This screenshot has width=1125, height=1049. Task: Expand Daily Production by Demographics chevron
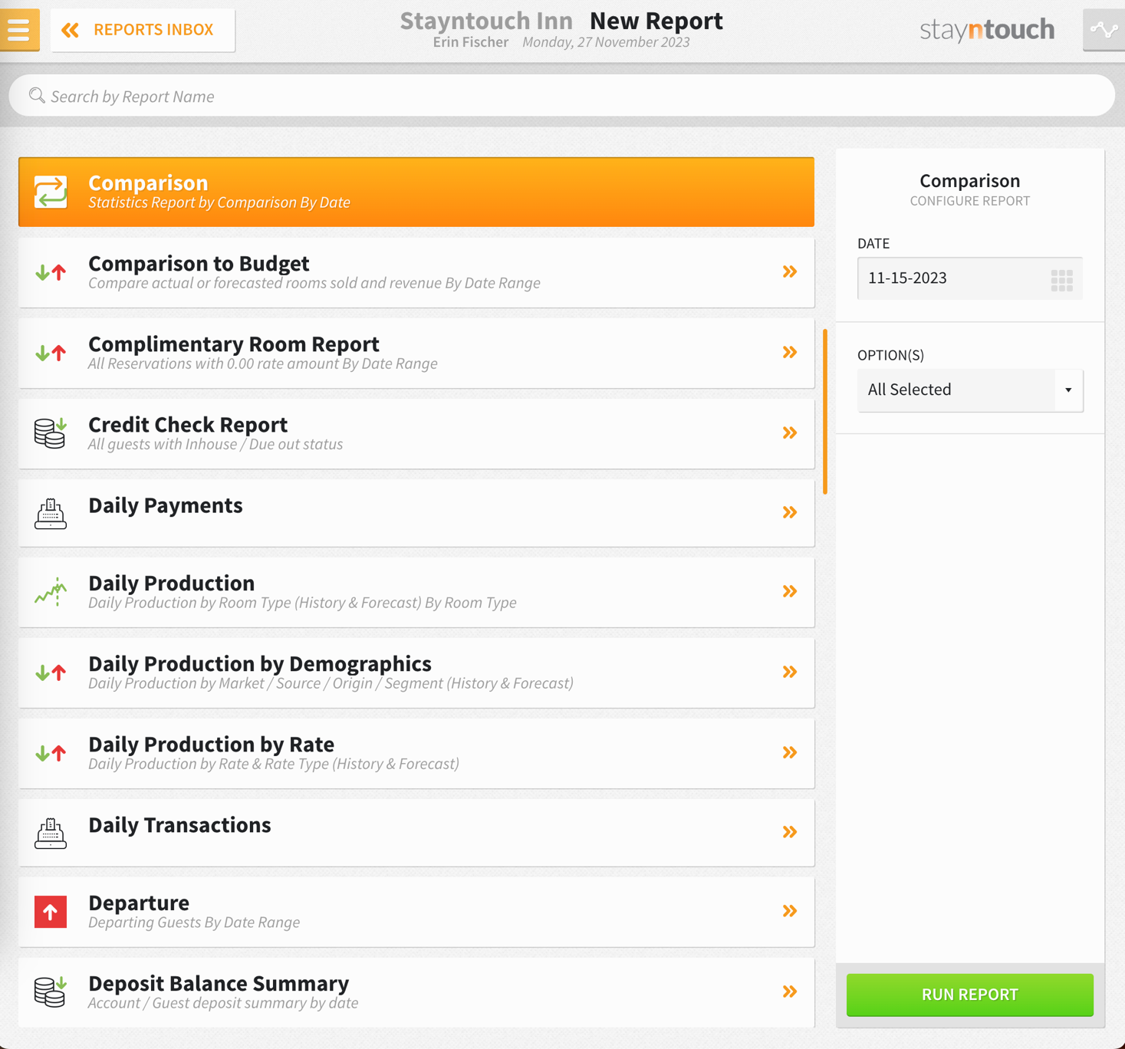coord(790,672)
